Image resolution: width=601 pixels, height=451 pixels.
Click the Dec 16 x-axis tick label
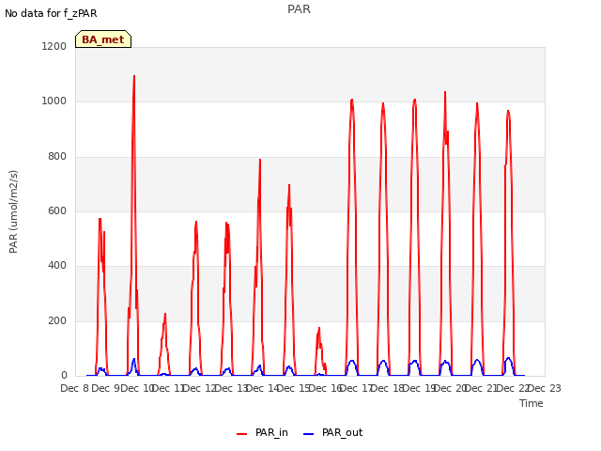click(x=325, y=388)
